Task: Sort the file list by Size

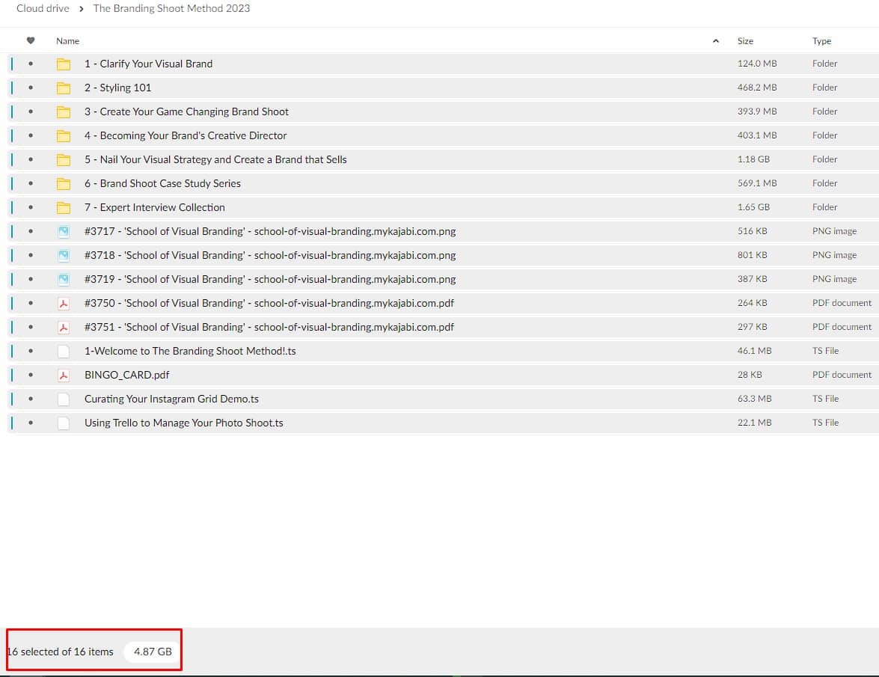Action: [x=746, y=41]
